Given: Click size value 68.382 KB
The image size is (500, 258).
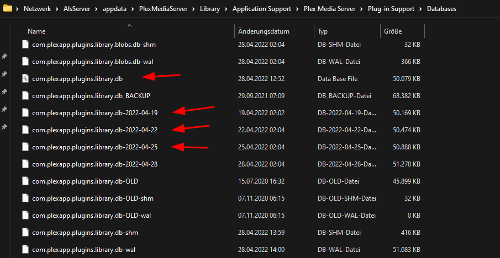Looking at the screenshot, I should click(406, 96).
